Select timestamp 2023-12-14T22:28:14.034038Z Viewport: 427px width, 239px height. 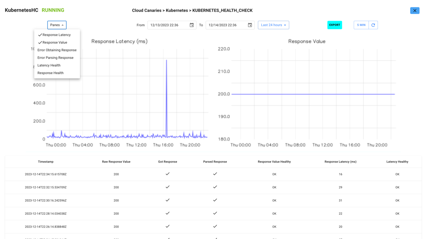[x=46, y=214]
